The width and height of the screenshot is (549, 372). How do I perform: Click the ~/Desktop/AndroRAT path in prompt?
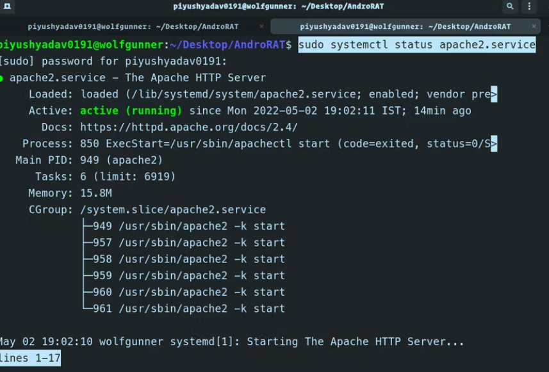[227, 45]
